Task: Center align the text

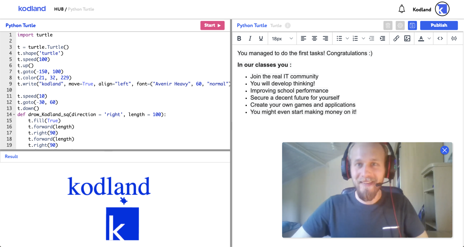Action: pyautogui.click(x=314, y=38)
